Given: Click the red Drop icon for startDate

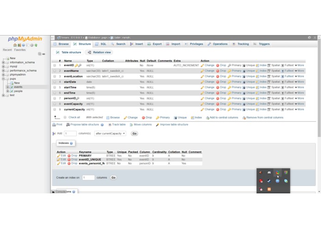Looking at the screenshot, I should click(218, 82).
